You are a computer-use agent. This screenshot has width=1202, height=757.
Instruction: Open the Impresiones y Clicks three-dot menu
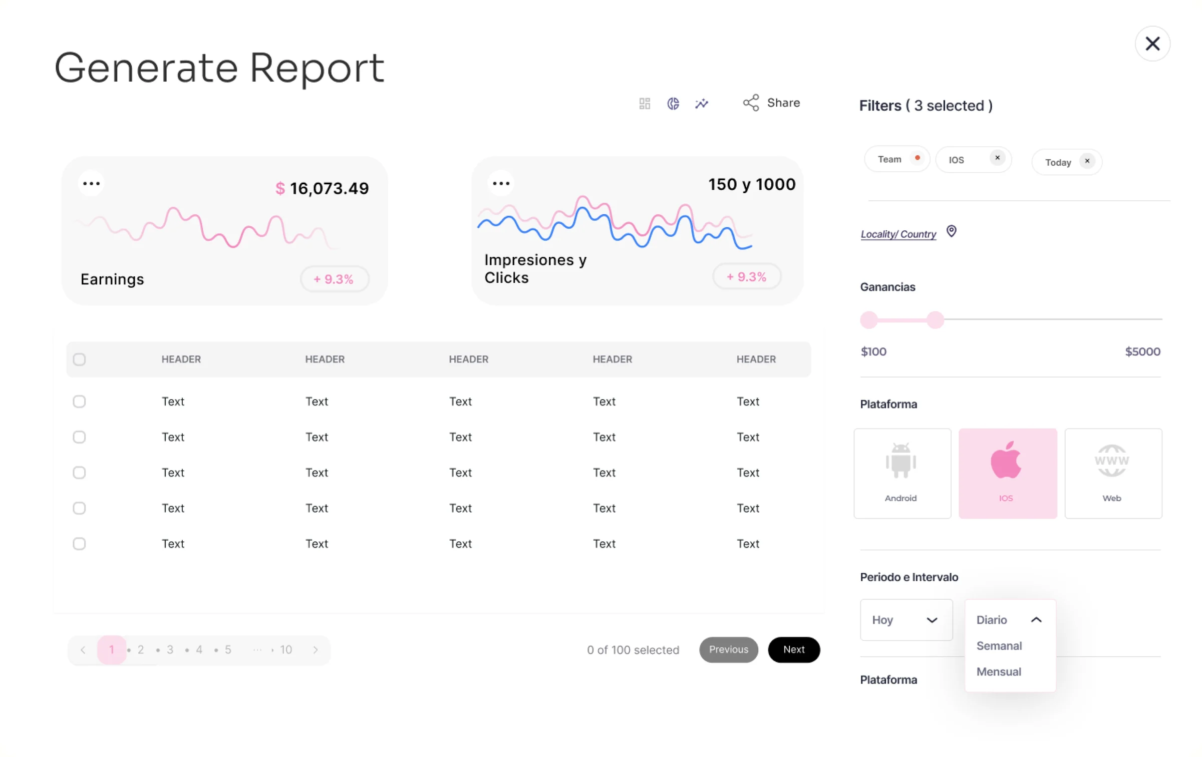pyautogui.click(x=501, y=183)
